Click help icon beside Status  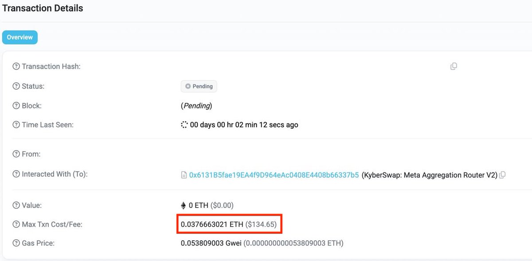pyautogui.click(x=16, y=86)
